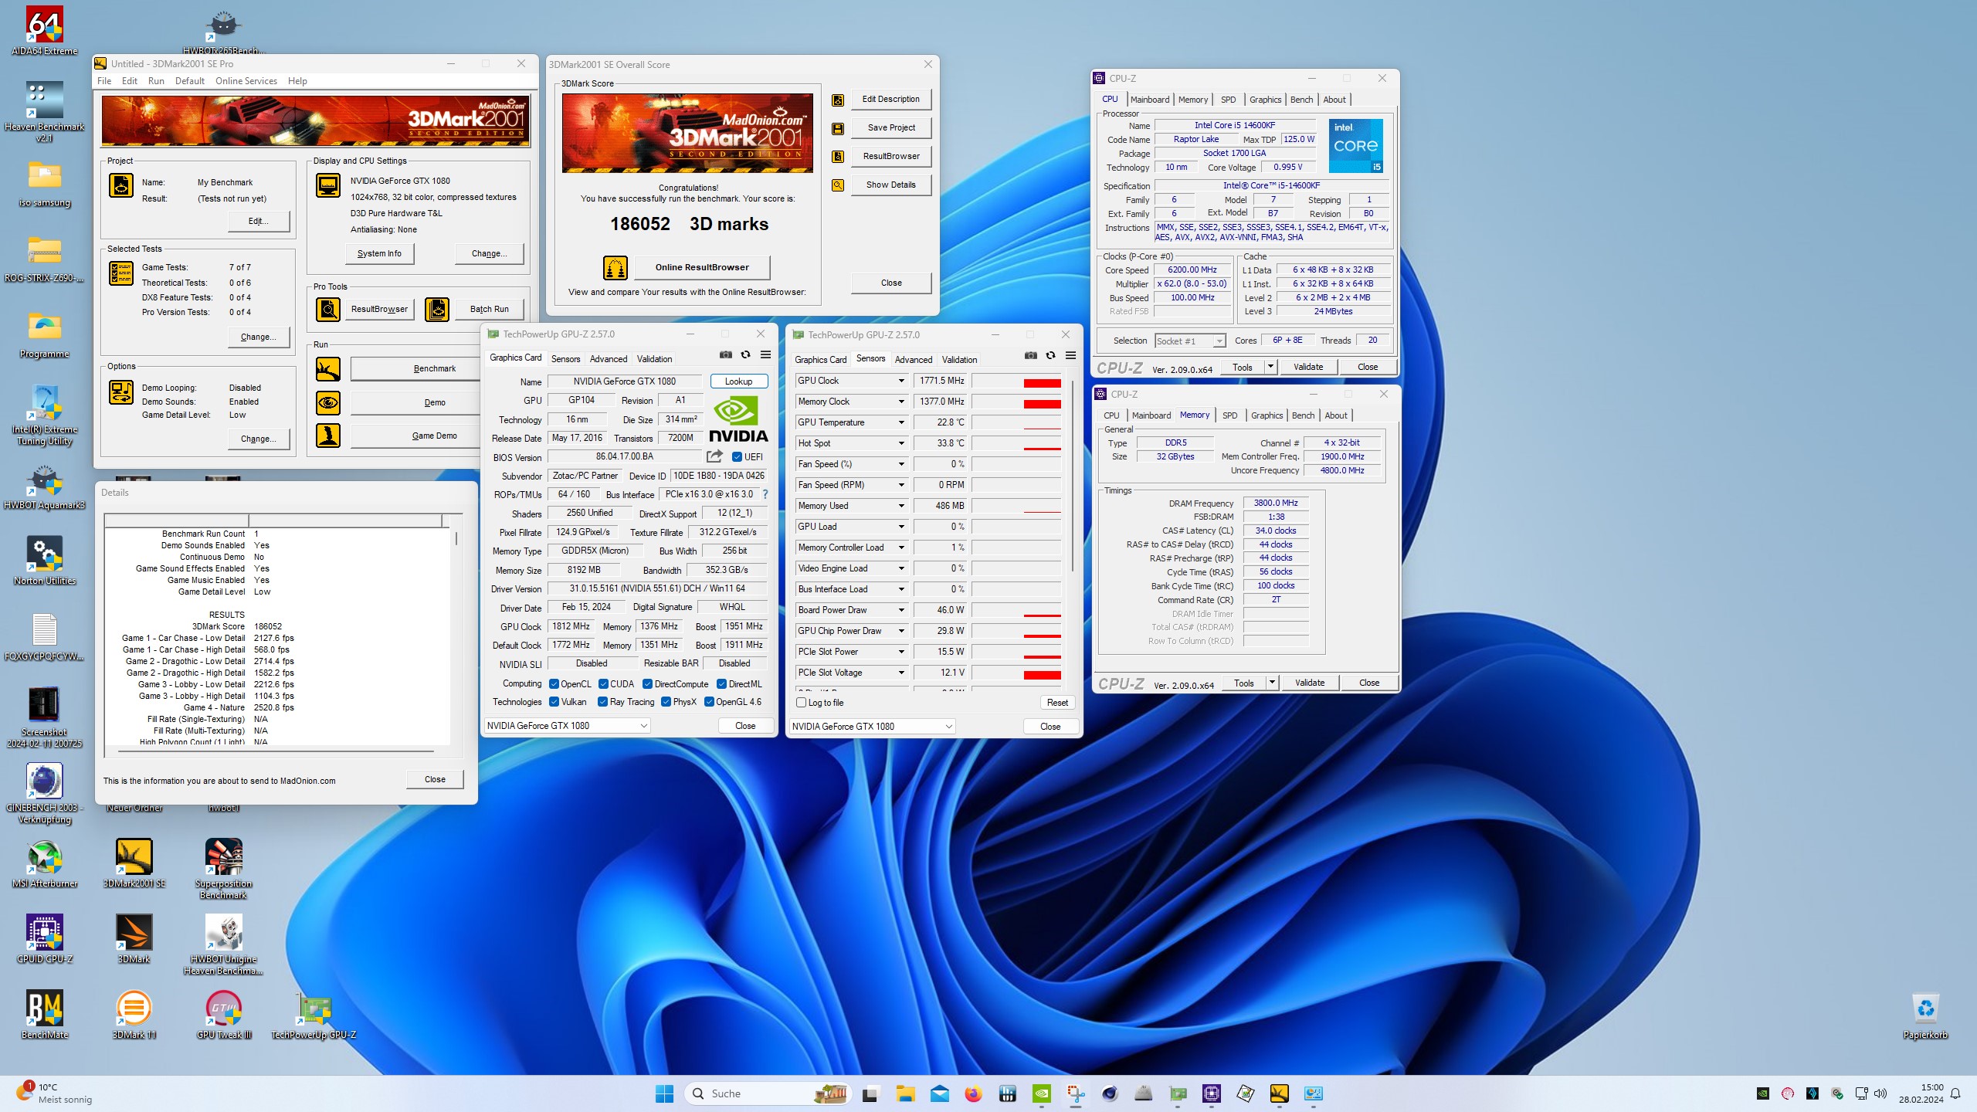Toggle the CUDA checkbox in GPU-Z
The image size is (1977, 1112).
click(603, 684)
